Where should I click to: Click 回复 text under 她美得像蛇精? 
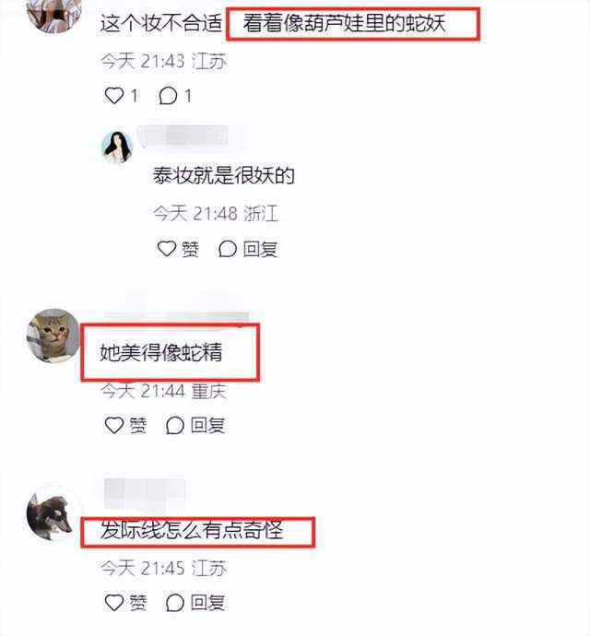pyautogui.click(x=207, y=426)
